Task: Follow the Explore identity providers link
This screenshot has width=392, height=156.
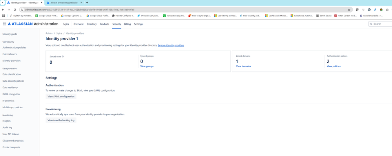Action: coord(171,46)
